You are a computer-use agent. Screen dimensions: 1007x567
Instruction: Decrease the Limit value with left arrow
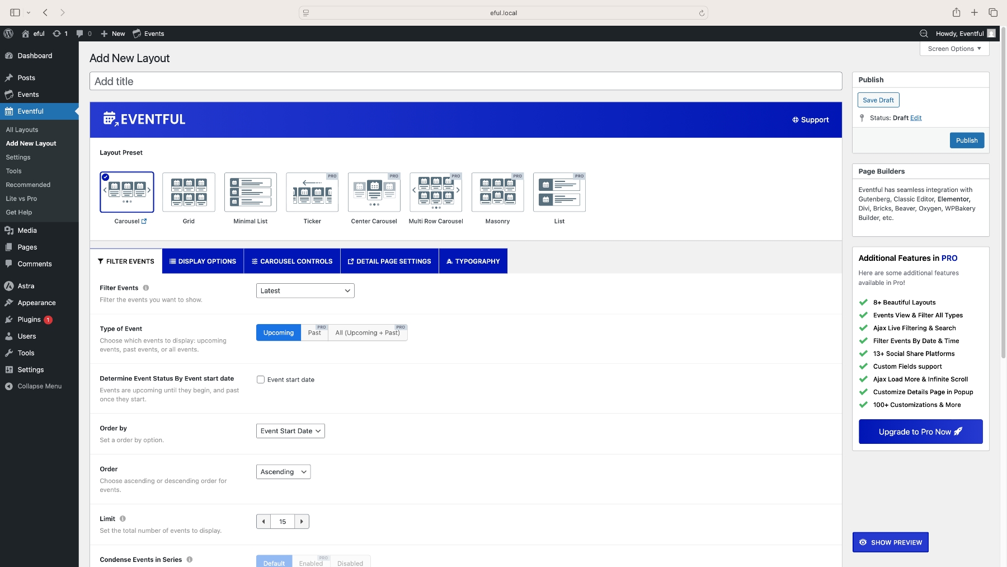pyautogui.click(x=263, y=522)
